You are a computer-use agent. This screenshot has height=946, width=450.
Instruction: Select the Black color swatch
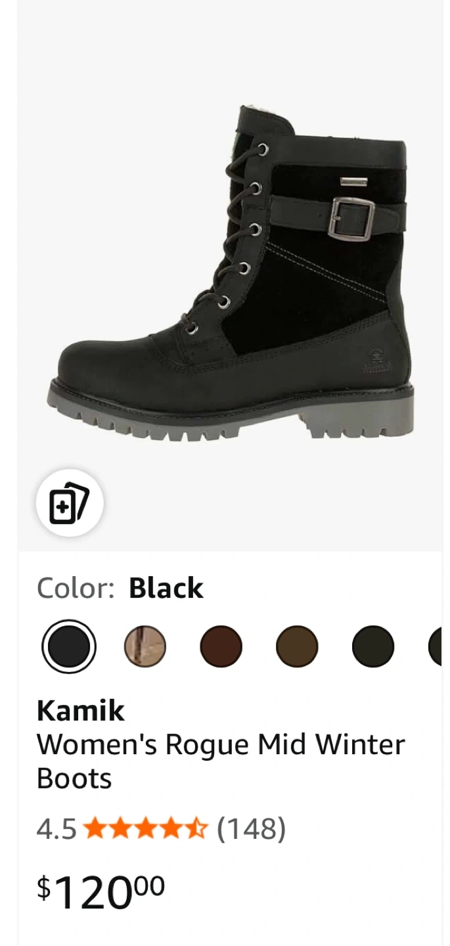69,646
